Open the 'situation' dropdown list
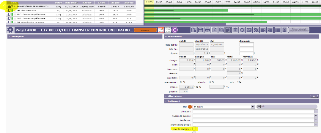 pos(315,111)
